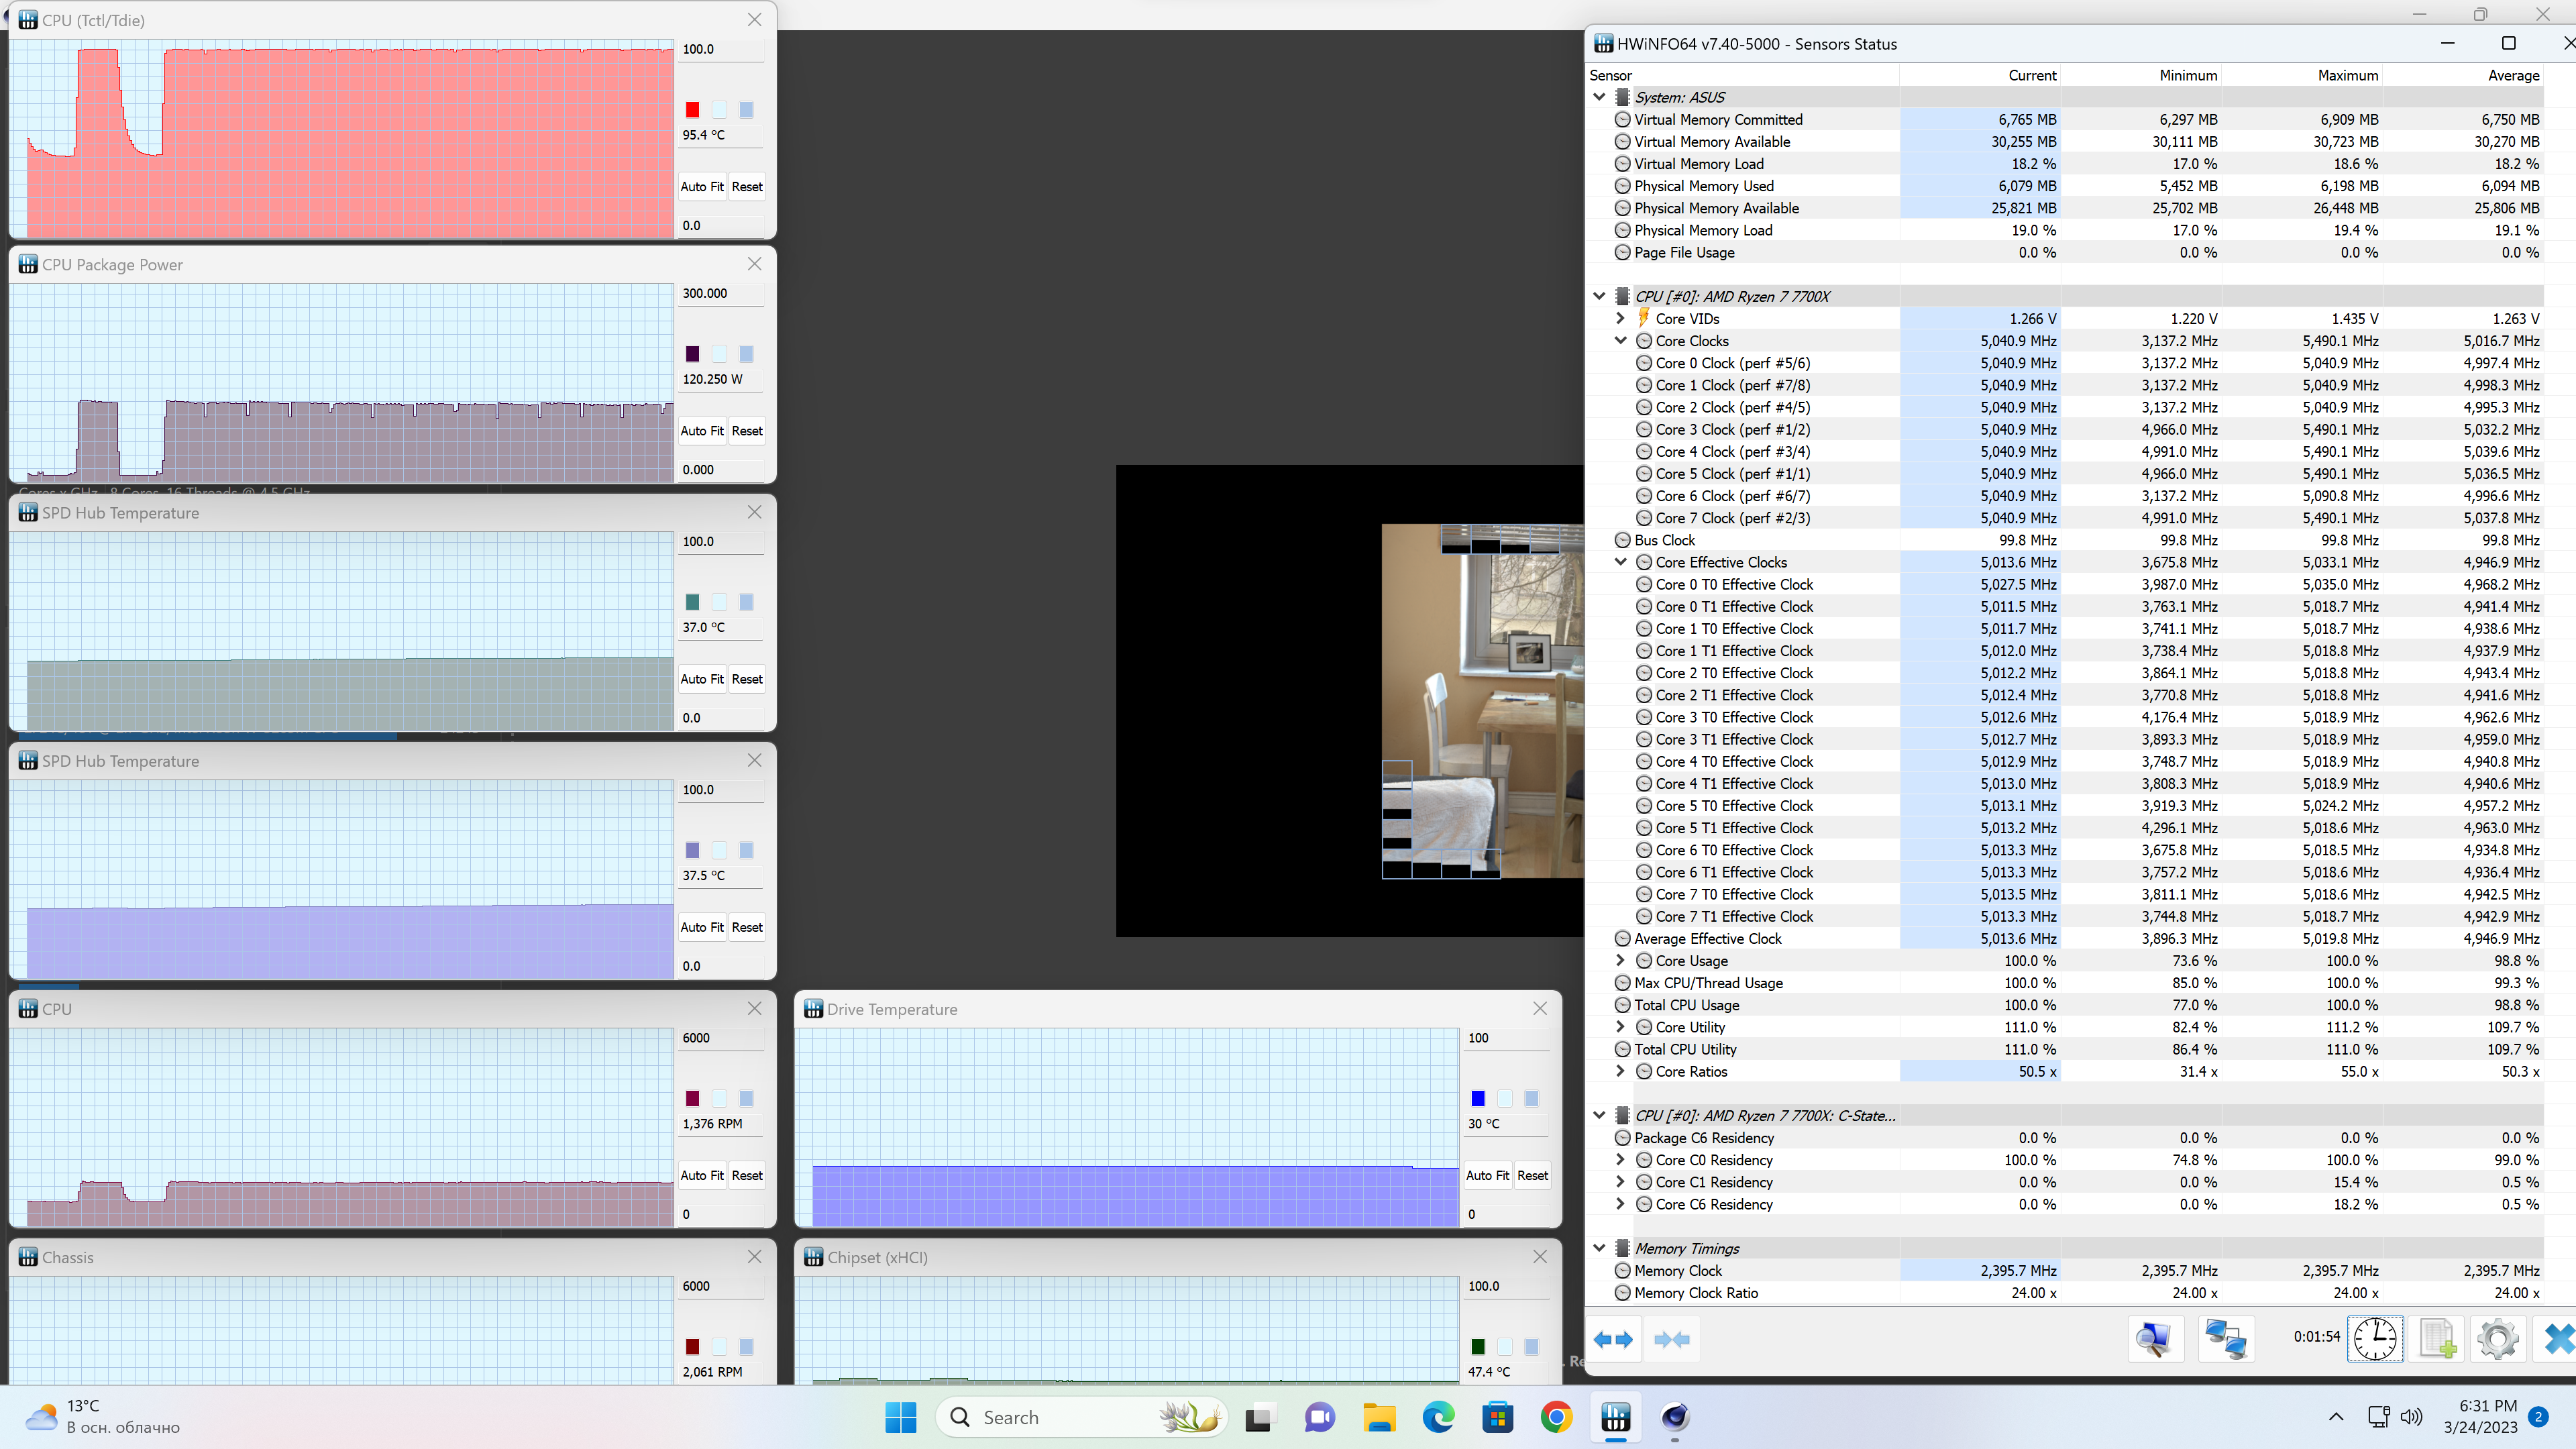The image size is (2576, 1449).
Task: Click the red color swatch on CPU Tctl/Tdie graph
Action: [692, 109]
